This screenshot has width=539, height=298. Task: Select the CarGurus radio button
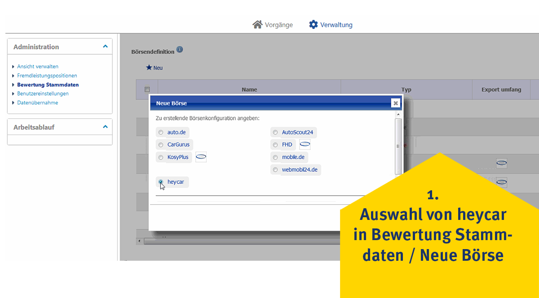pyautogui.click(x=161, y=145)
